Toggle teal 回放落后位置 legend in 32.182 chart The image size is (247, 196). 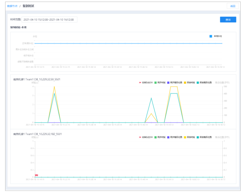point(204,137)
